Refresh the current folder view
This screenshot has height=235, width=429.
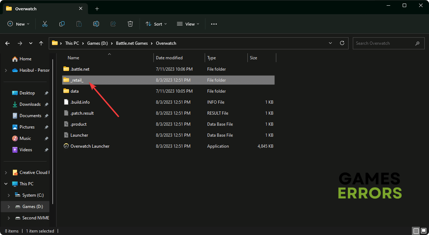tap(342, 43)
